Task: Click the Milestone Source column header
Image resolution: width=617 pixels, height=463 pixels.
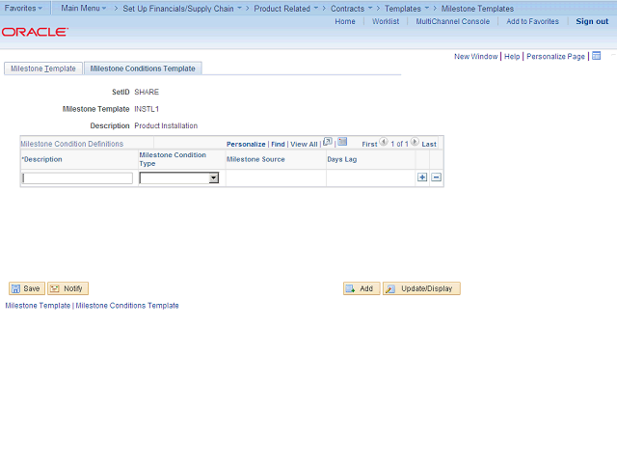Action: [255, 159]
